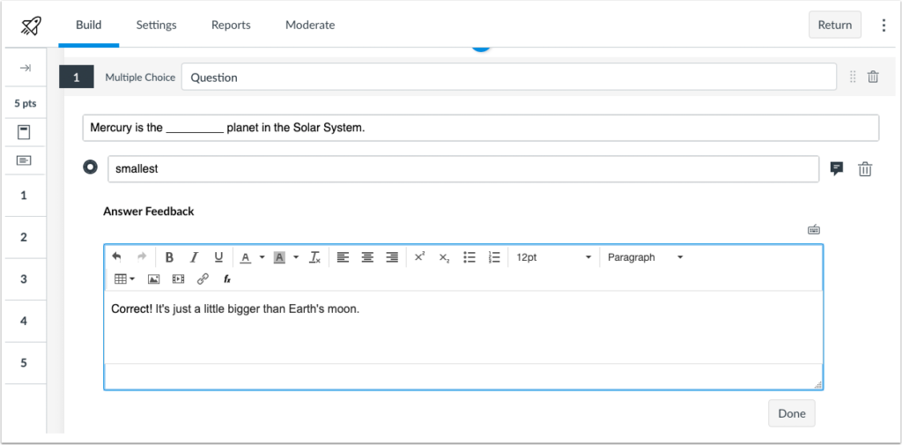Click the underline formatting icon
This screenshot has width=902, height=445.
(218, 257)
